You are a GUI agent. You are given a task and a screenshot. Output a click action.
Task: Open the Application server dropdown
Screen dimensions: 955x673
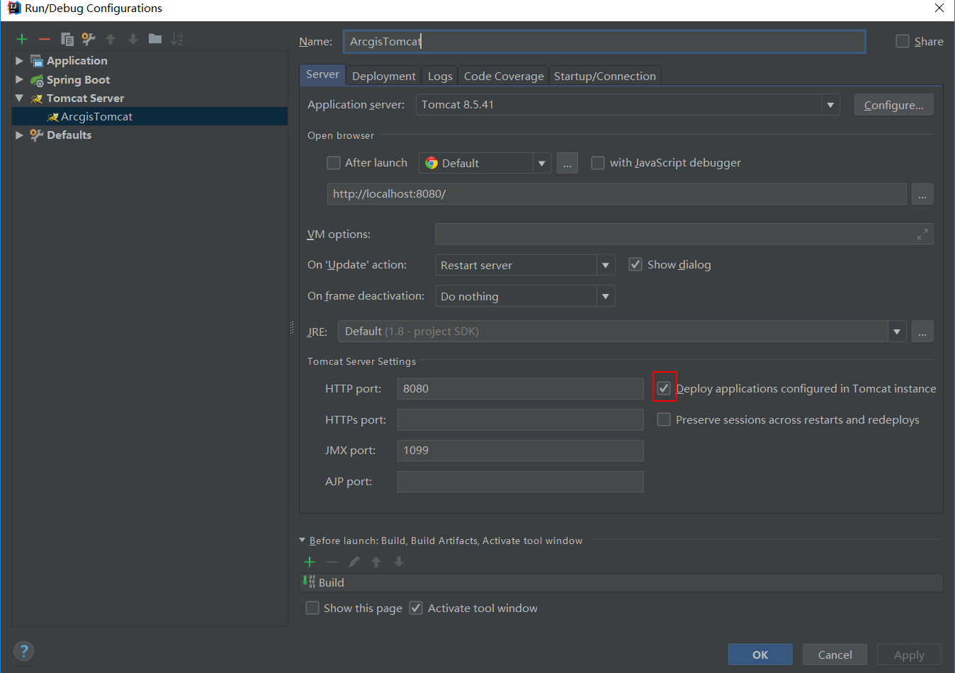point(830,105)
